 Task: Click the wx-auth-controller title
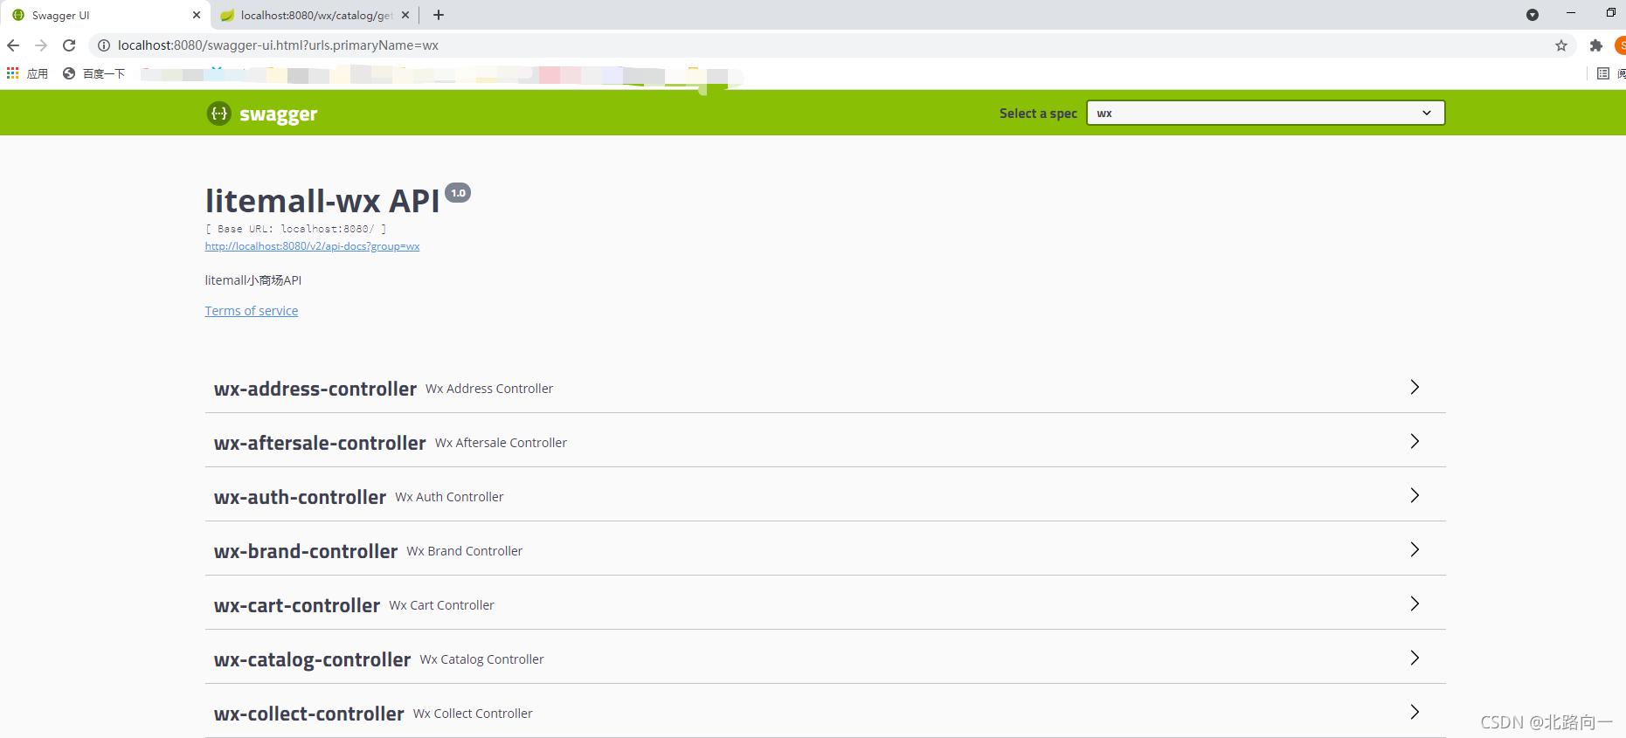300,497
